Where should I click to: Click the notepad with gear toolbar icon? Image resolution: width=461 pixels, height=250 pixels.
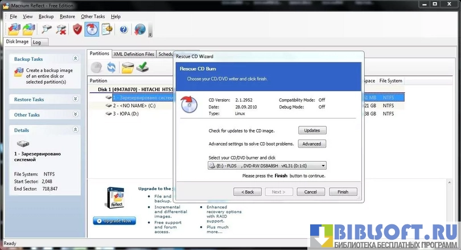coord(107,29)
